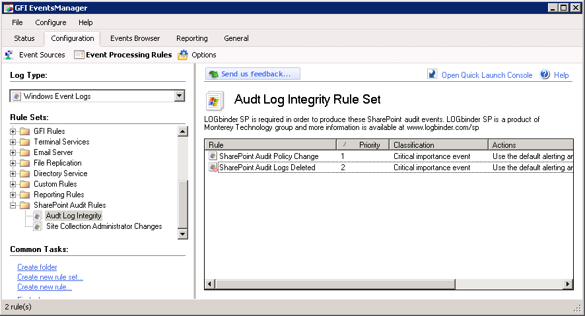Screen dimensions: 585x316
Task: Click the Audt Log Integrity rule set icon
Action: (x=38, y=216)
